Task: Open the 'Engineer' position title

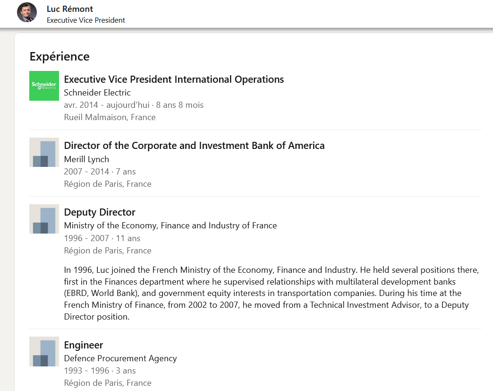Action: pyautogui.click(x=83, y=345)
